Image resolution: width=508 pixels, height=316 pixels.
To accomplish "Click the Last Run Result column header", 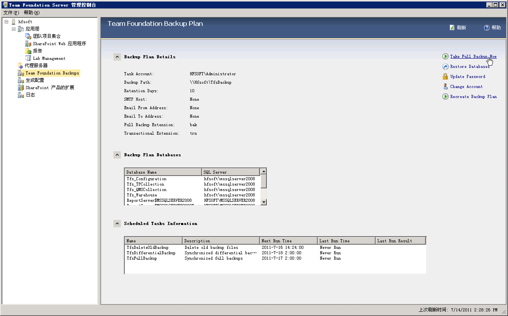I will pyautogui.click(x=400, y=241).
